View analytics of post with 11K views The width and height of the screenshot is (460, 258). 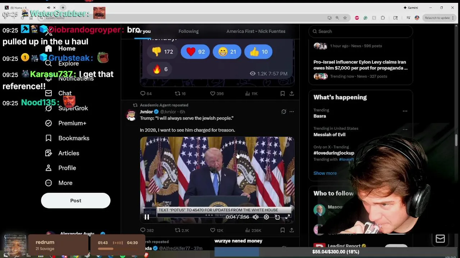click(251, 94)
